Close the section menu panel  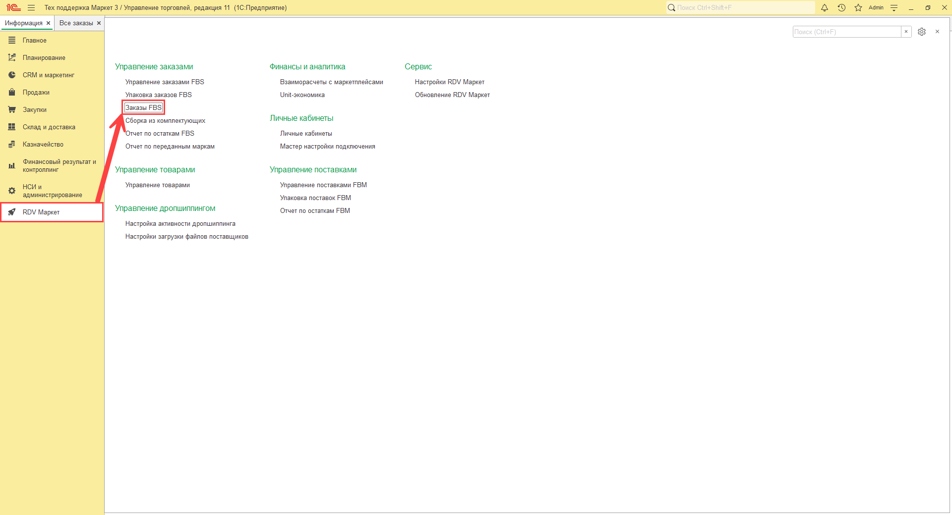click(x=937, y=32)
